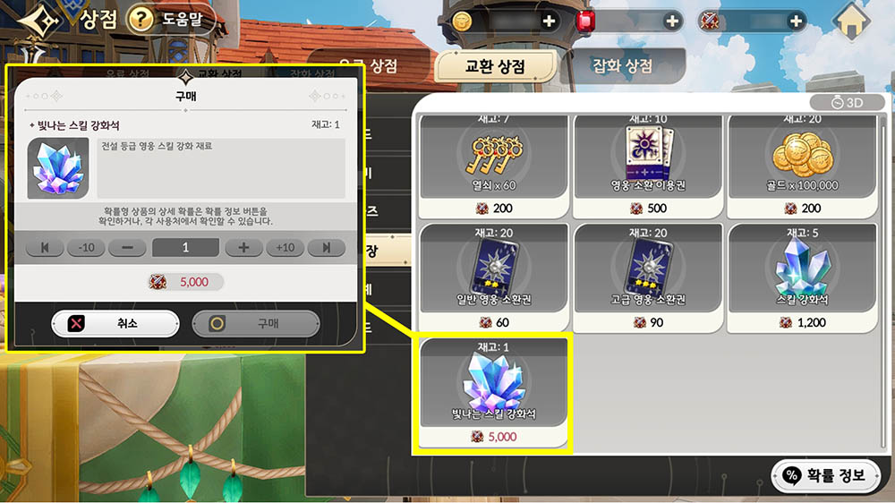The width and height of the screenshot is (895, 503).
Task: Add exchange tokens with plus button
Action: [795, 21]
